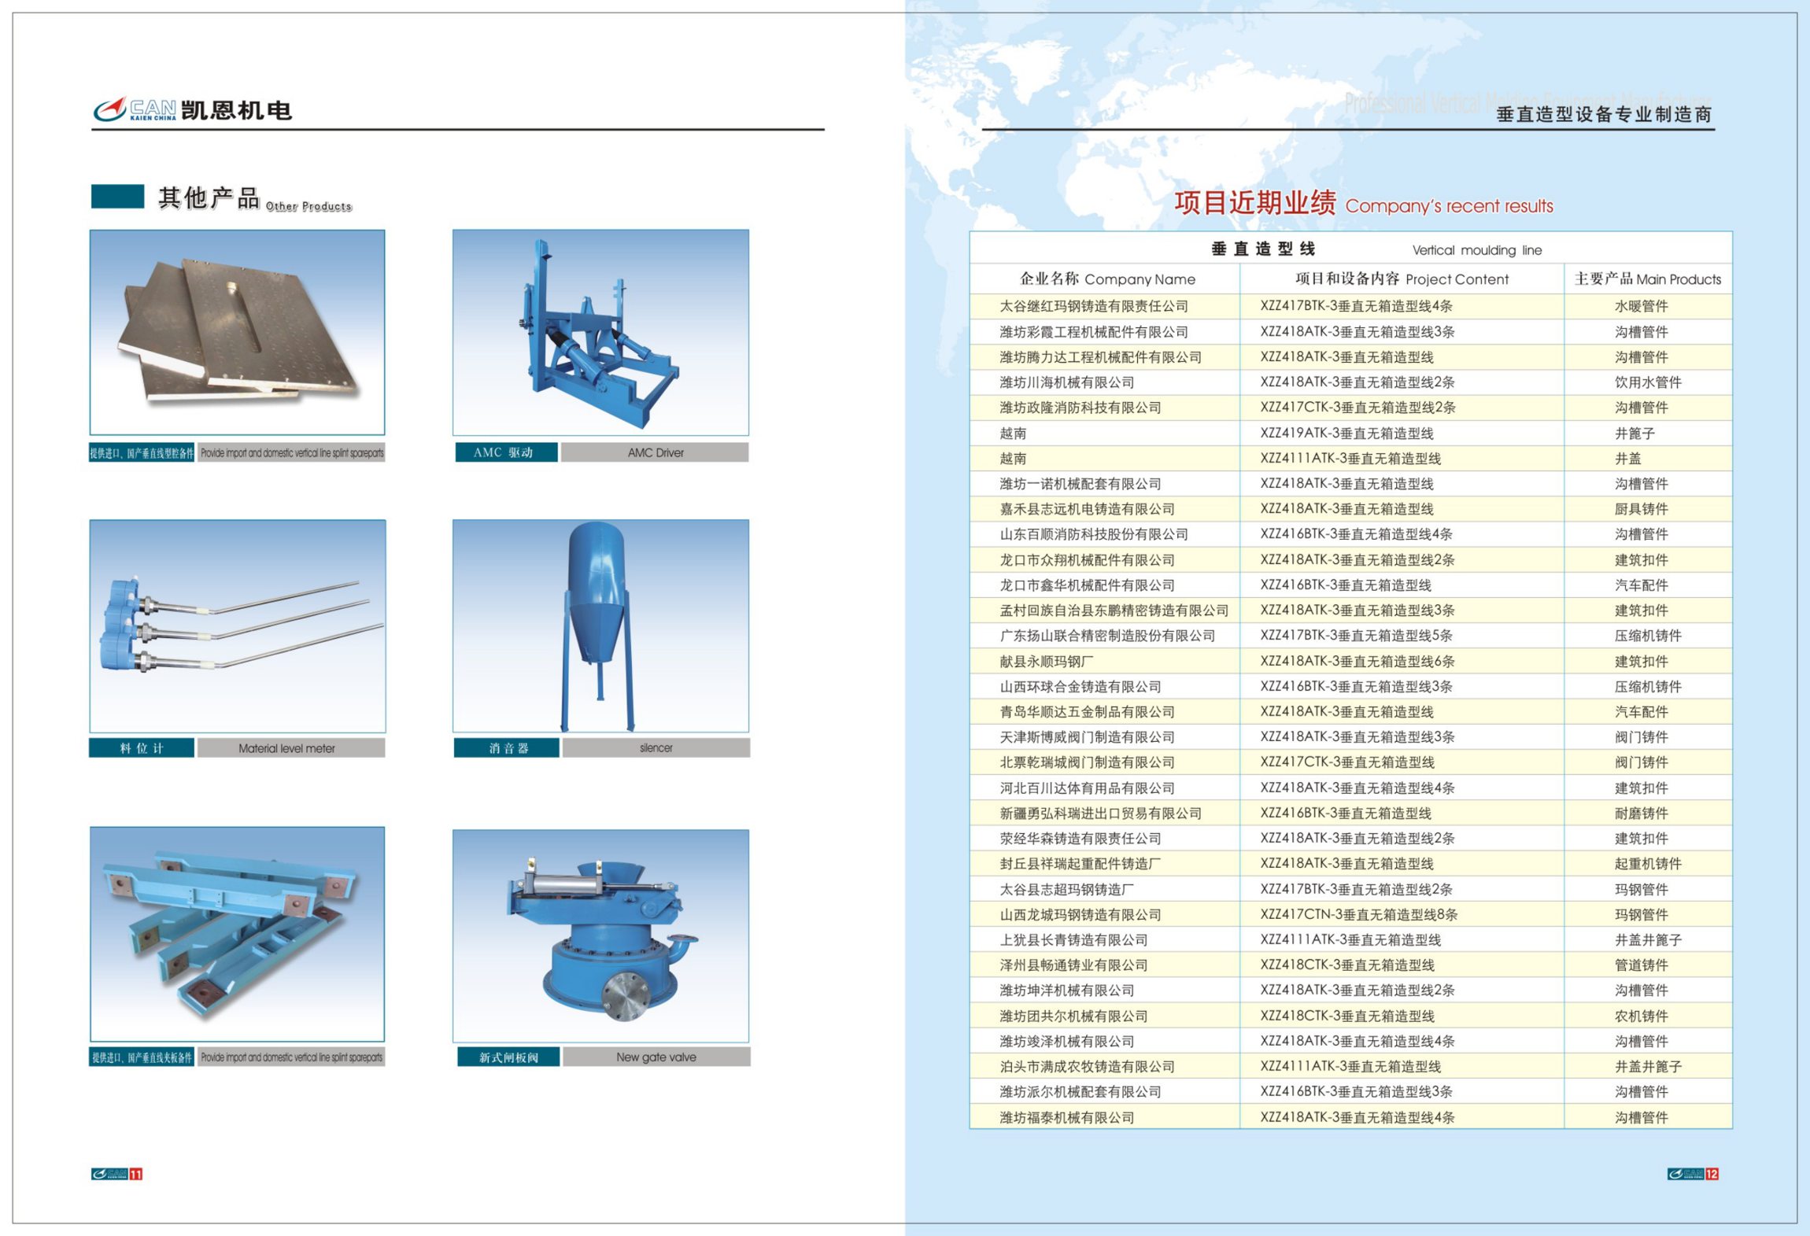Click the Project Content column header

coord(1402,279)
